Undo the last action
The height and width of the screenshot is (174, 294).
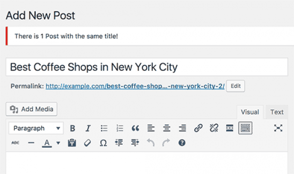[151, 143]
